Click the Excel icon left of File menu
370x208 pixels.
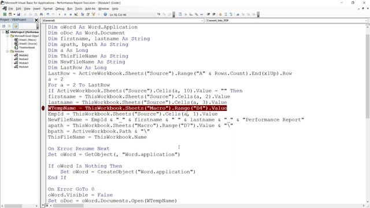5,9
